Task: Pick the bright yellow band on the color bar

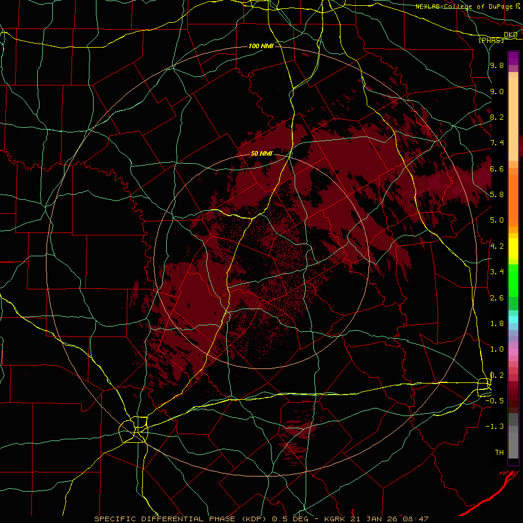Action: (x=513, y=249)
